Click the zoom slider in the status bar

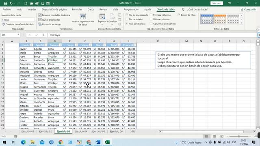point(239,136)
